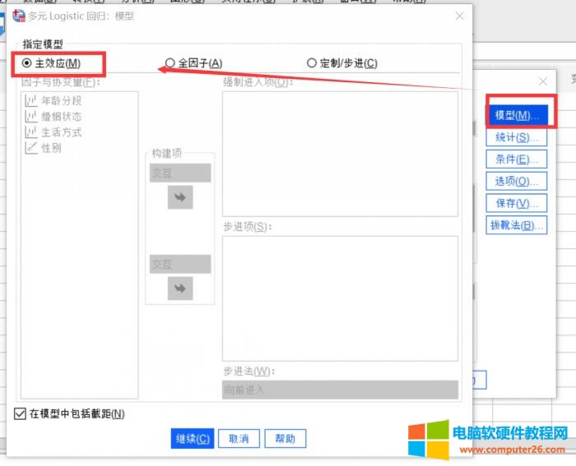Open the 步进法(W) 向前进入 dropdown
The image size is (576, 466).
coord(340,390)
